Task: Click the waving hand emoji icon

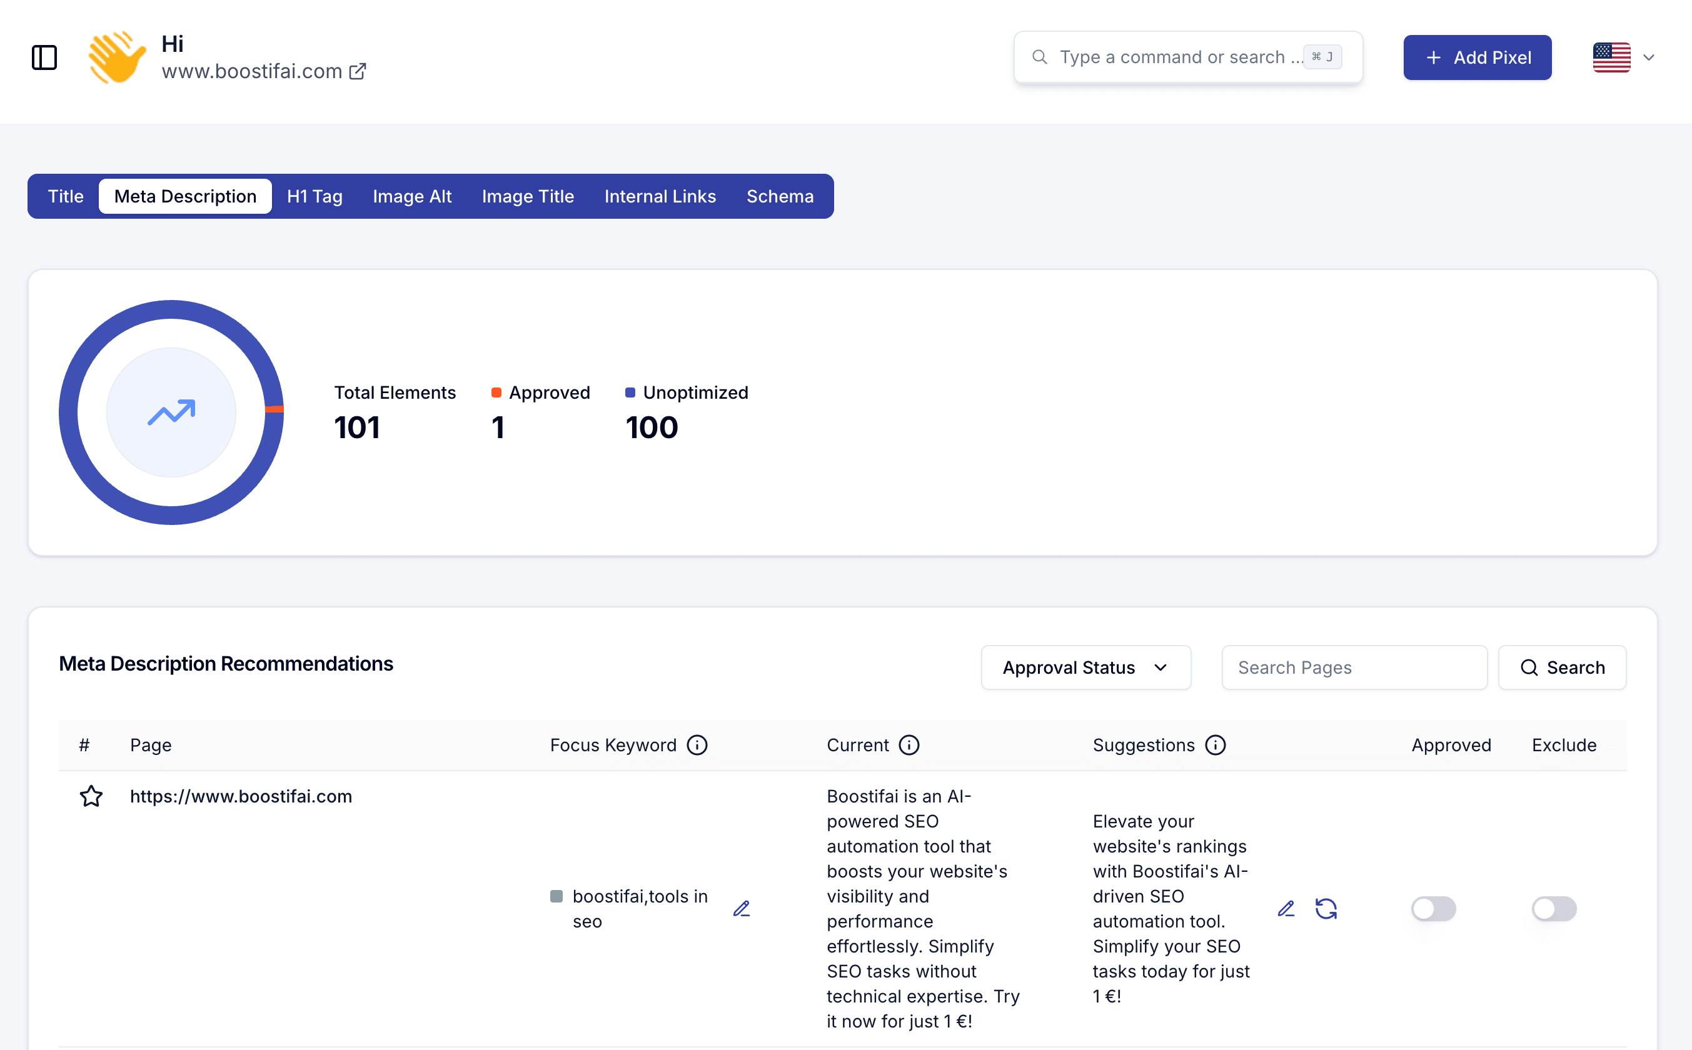Action: point(117,57)
